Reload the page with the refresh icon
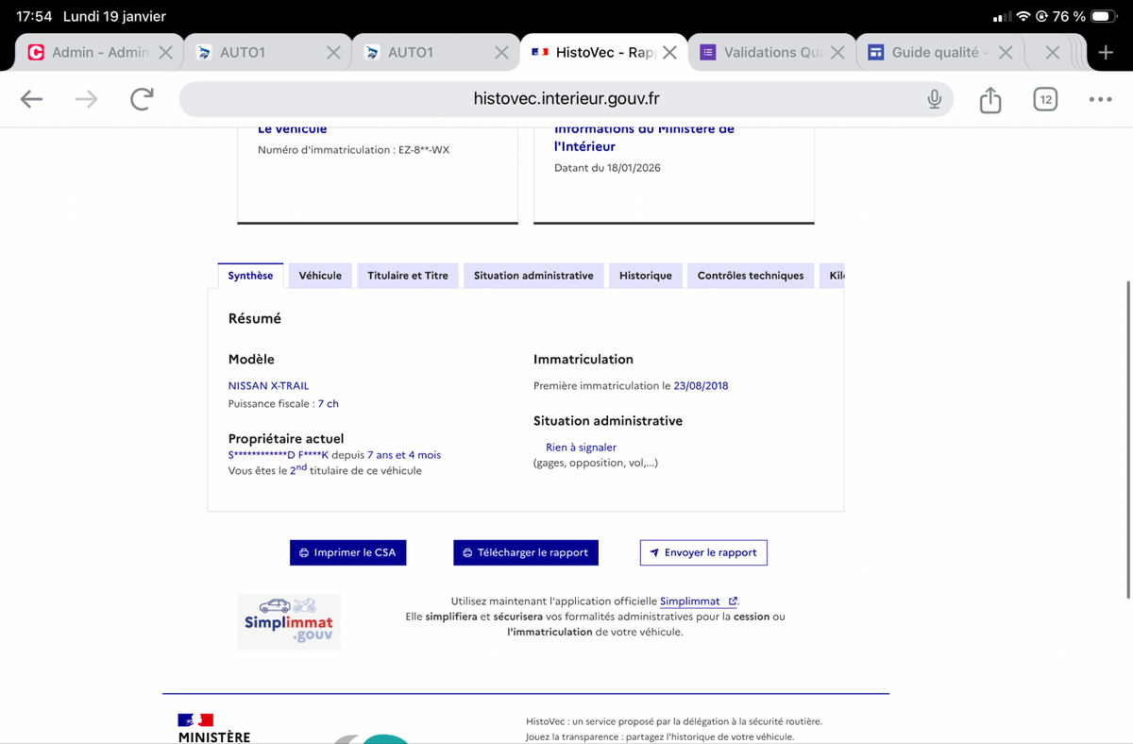 pos(142,99)
